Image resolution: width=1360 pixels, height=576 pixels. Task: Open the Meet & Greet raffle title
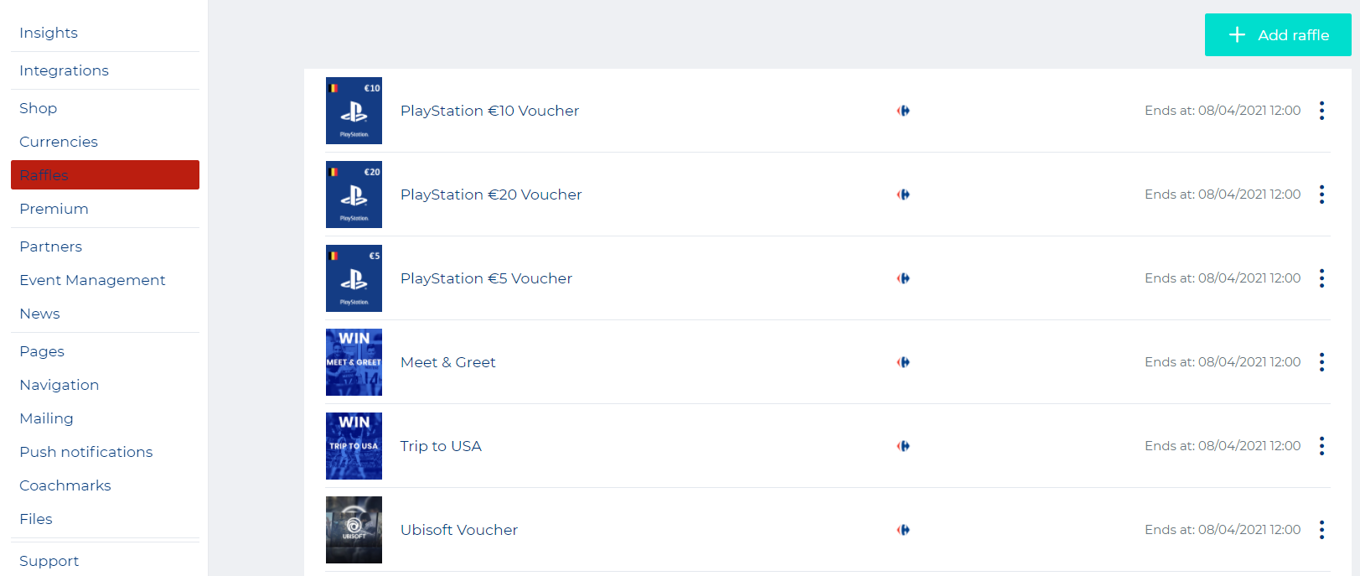448,362
